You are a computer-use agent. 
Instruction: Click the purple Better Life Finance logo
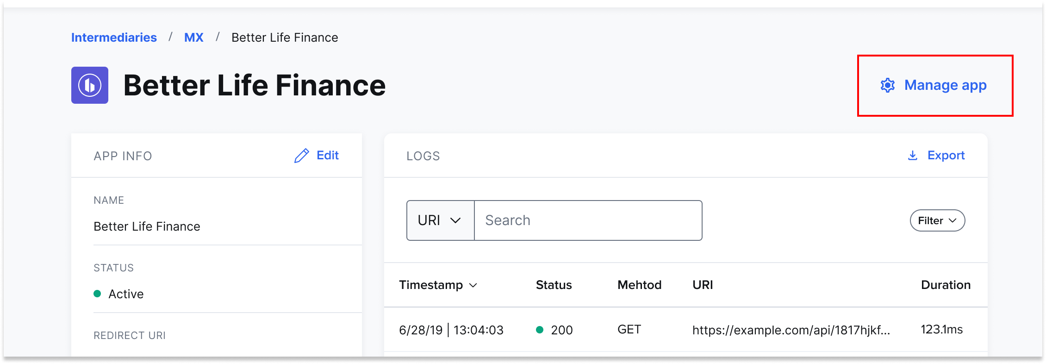(90, 85)
